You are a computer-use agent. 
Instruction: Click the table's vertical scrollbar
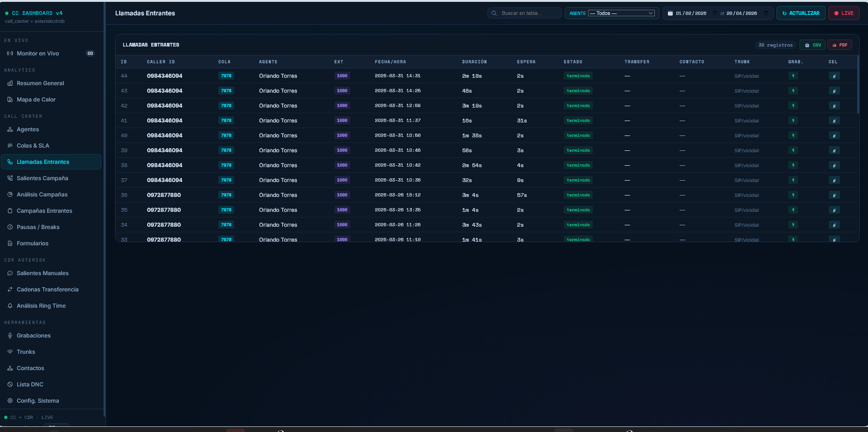pyautogui.click(x=858, y=84)
